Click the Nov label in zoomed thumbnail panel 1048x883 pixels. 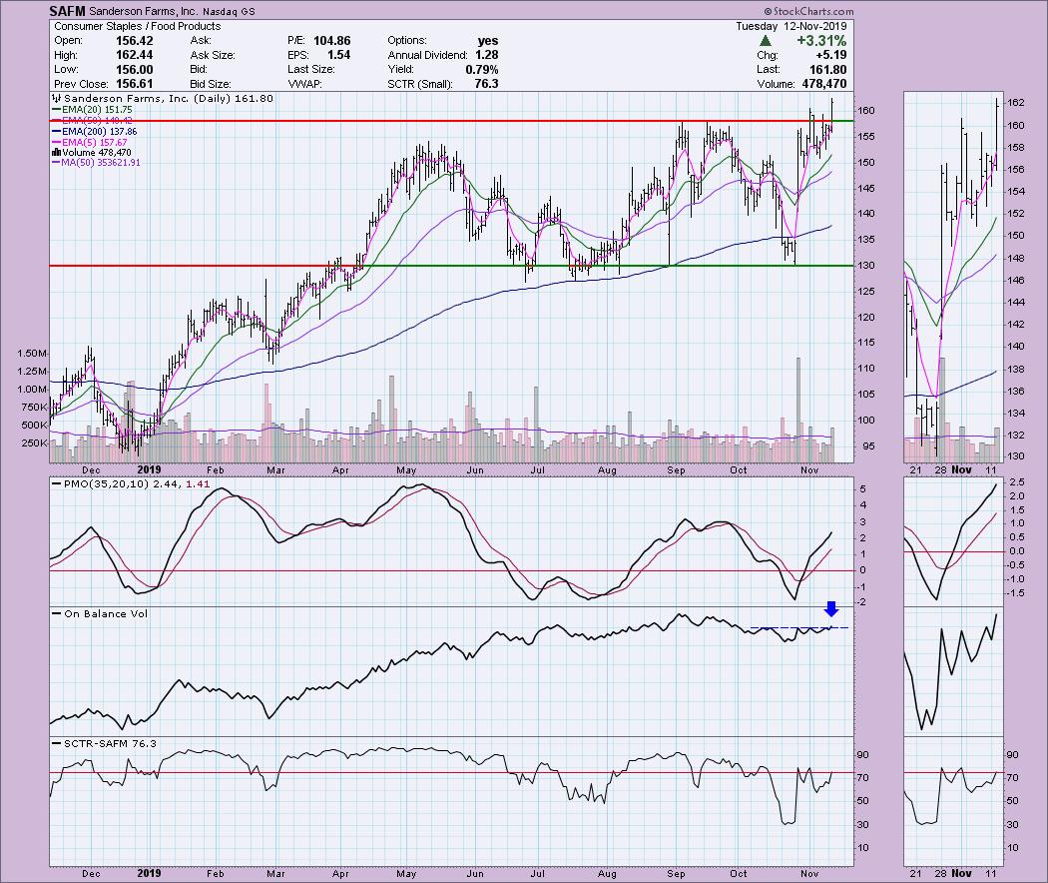961,469
